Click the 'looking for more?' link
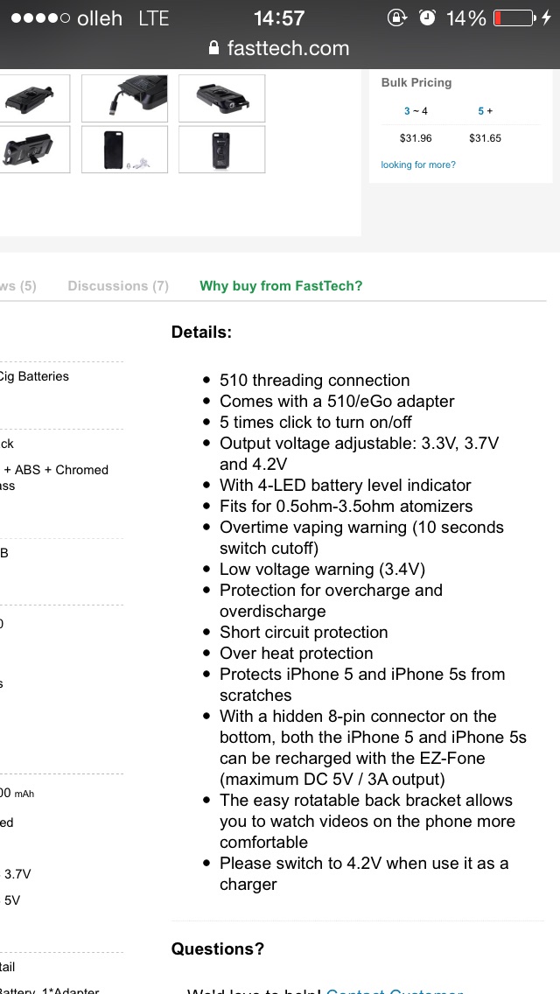 [x=418, y=164]
